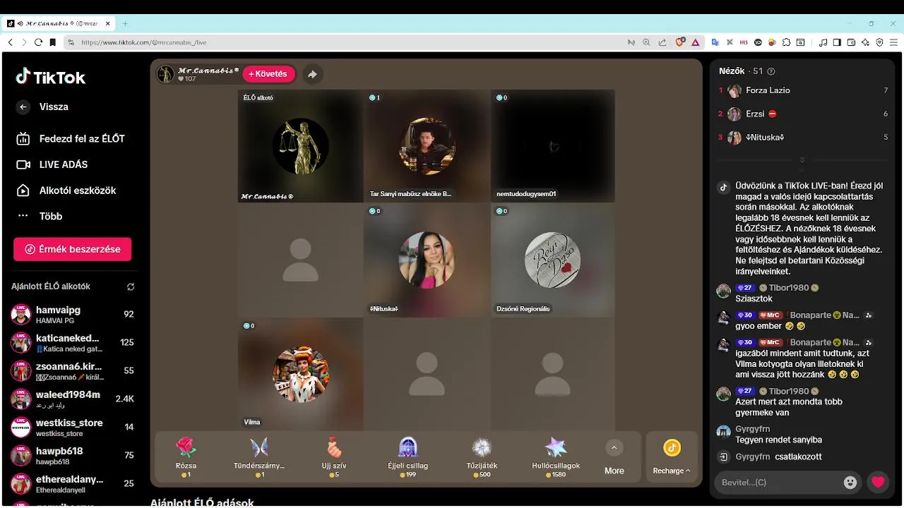Send Tündérszárny gift
This screenshot has height=508, width=904.
tap(259, 456)
